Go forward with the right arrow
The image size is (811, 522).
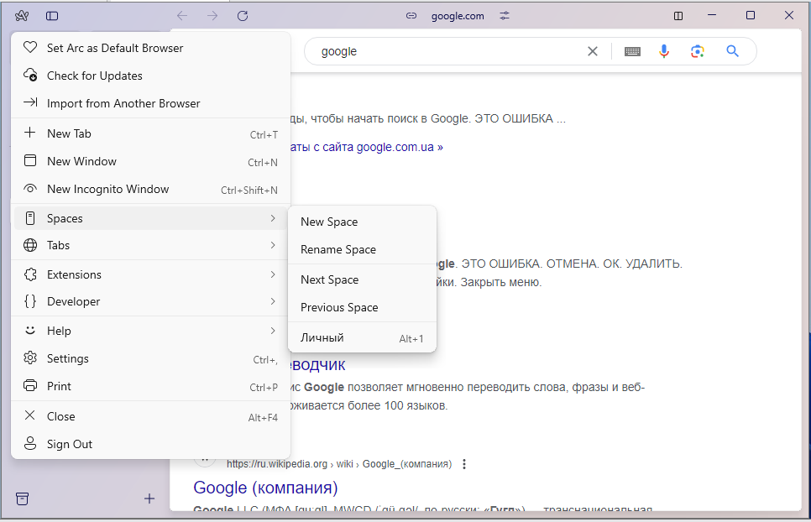pos(212,16)
